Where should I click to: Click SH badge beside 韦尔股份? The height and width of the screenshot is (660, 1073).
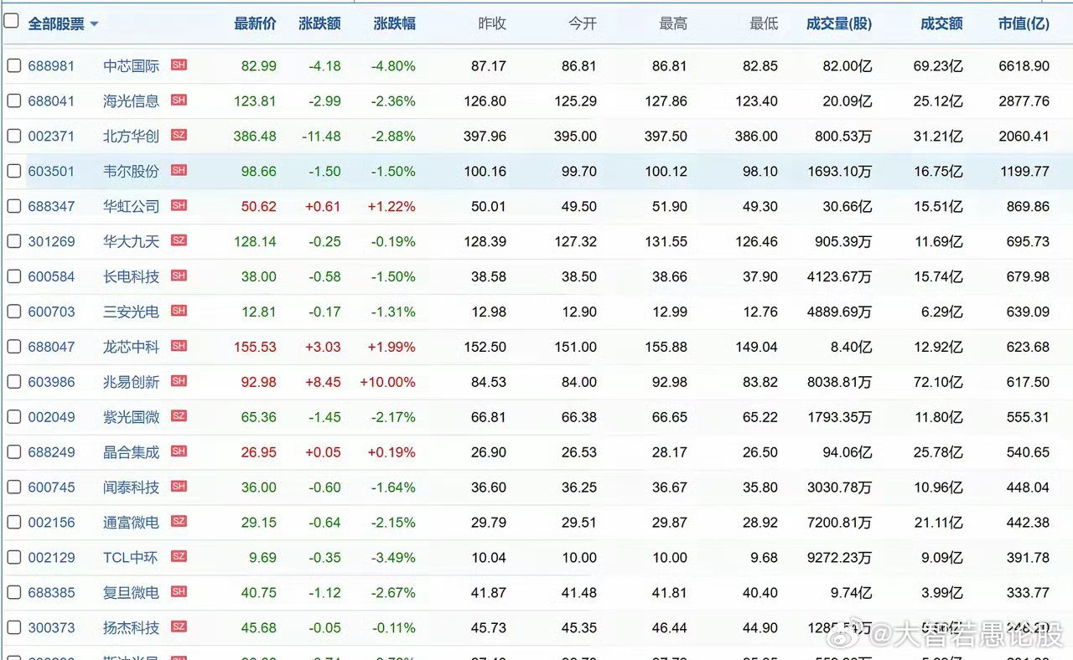point(179,170)
